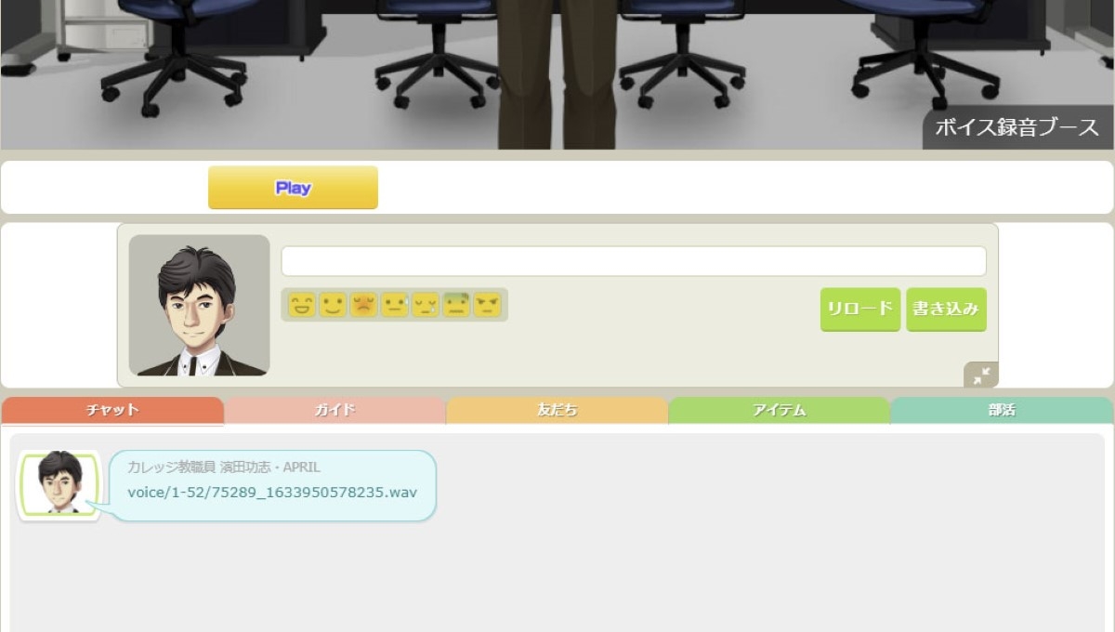The width and height of the screenshot is (1115, 632).
Task: Pick the red-faced frowning emoticon
Action: click(363, 305)
